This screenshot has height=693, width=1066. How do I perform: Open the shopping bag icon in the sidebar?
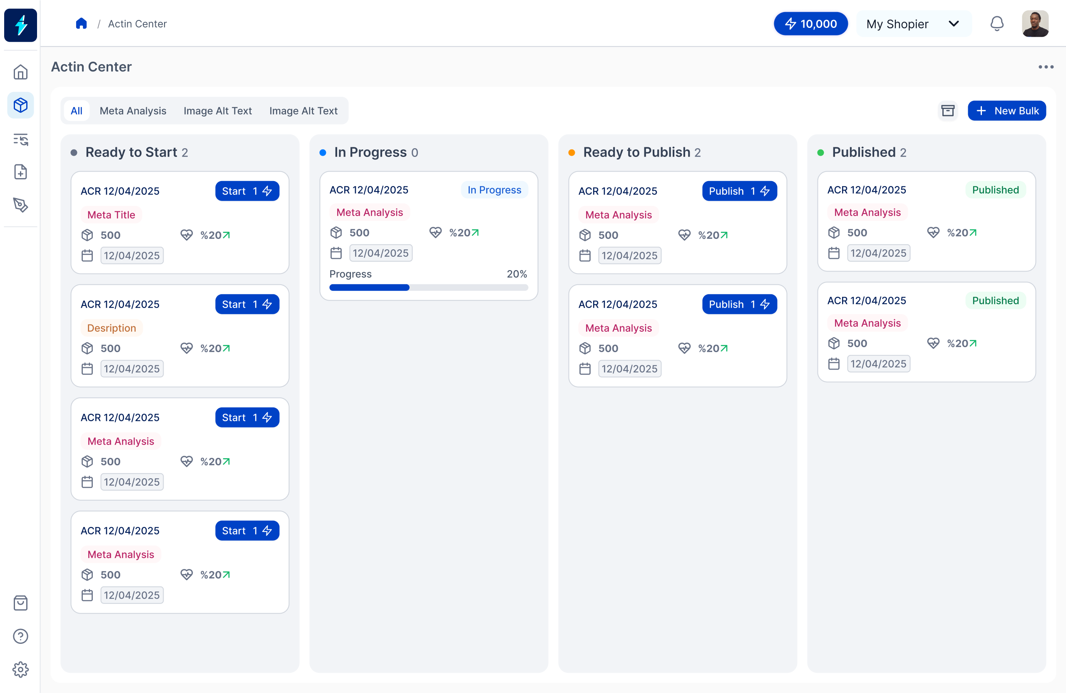click(20, 603)
